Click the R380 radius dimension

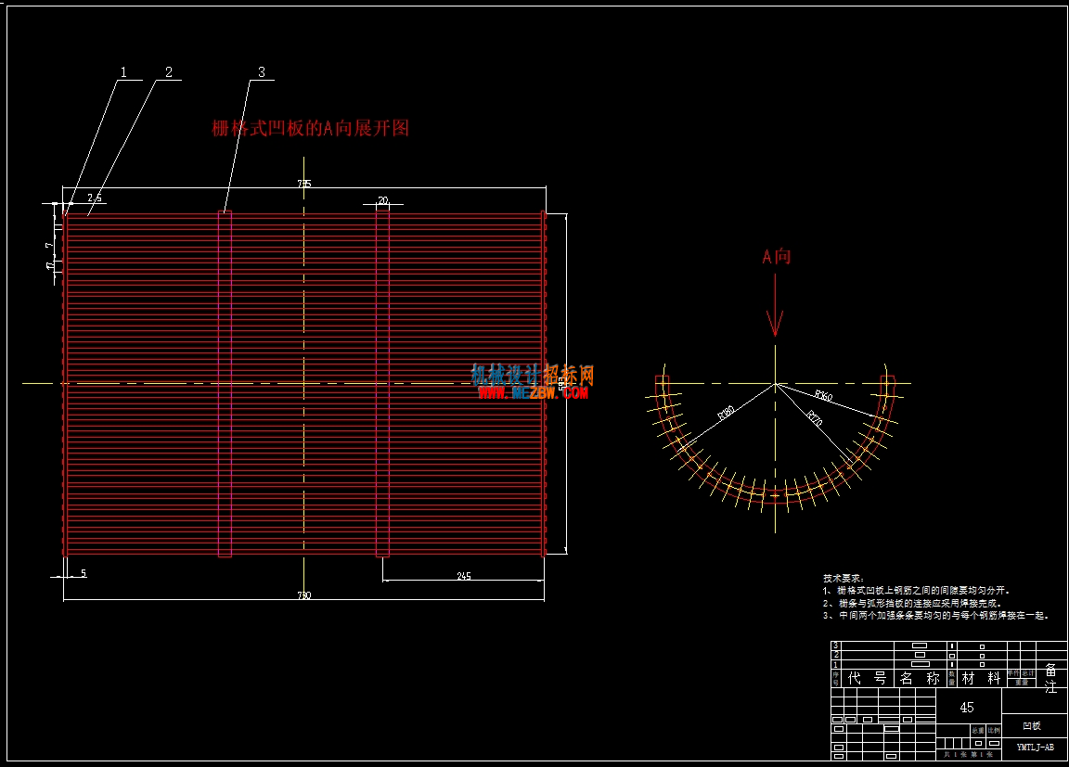click(726, 412)
